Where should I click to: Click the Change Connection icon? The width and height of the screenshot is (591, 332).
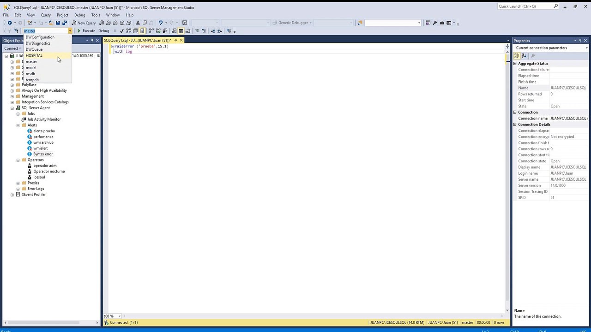17,31
